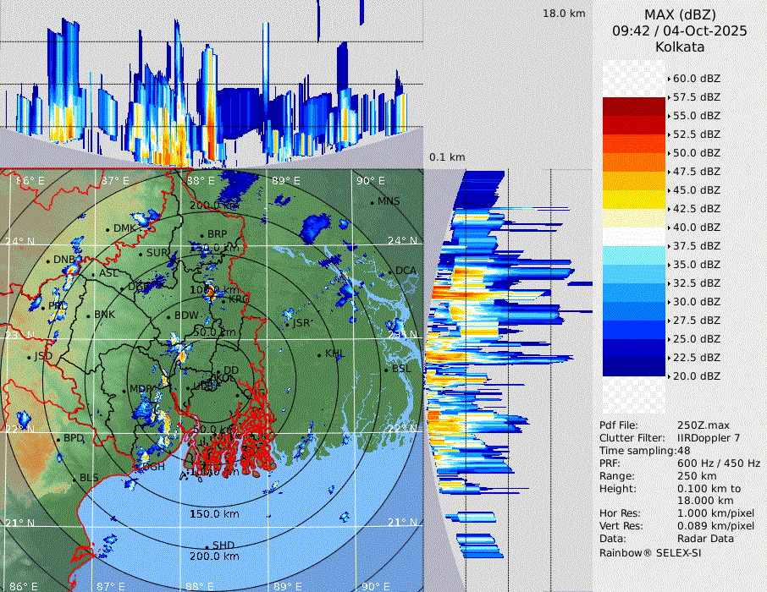Click the 60.0 dBZ legend label
Viewport: 767px width, 592px height.
[x=696, y=79]
